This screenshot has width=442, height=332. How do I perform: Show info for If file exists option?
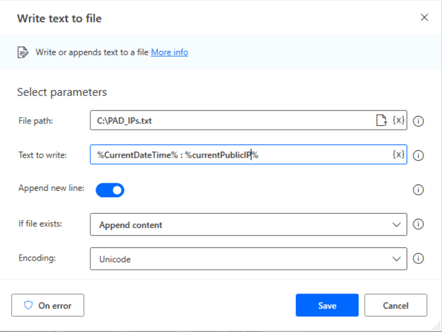click(418, 224)
